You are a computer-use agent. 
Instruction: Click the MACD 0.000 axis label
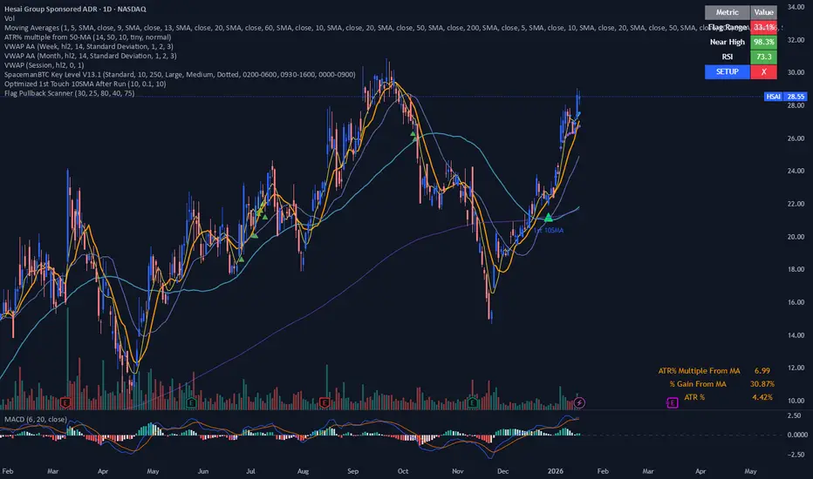(x=797, y=435)
